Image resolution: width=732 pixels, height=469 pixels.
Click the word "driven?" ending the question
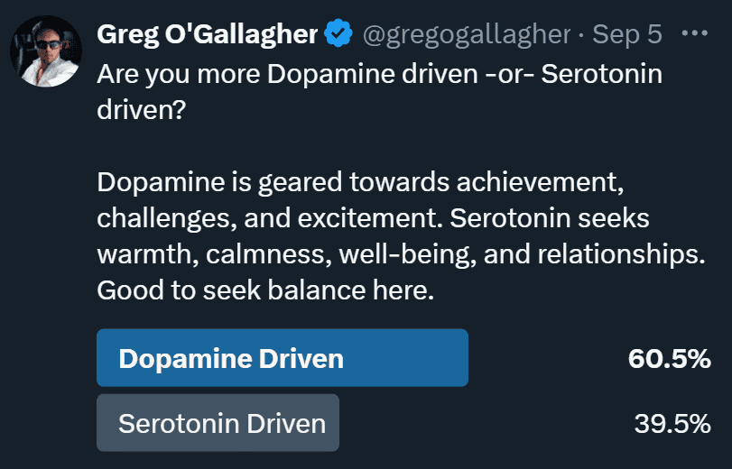[142, 110]
